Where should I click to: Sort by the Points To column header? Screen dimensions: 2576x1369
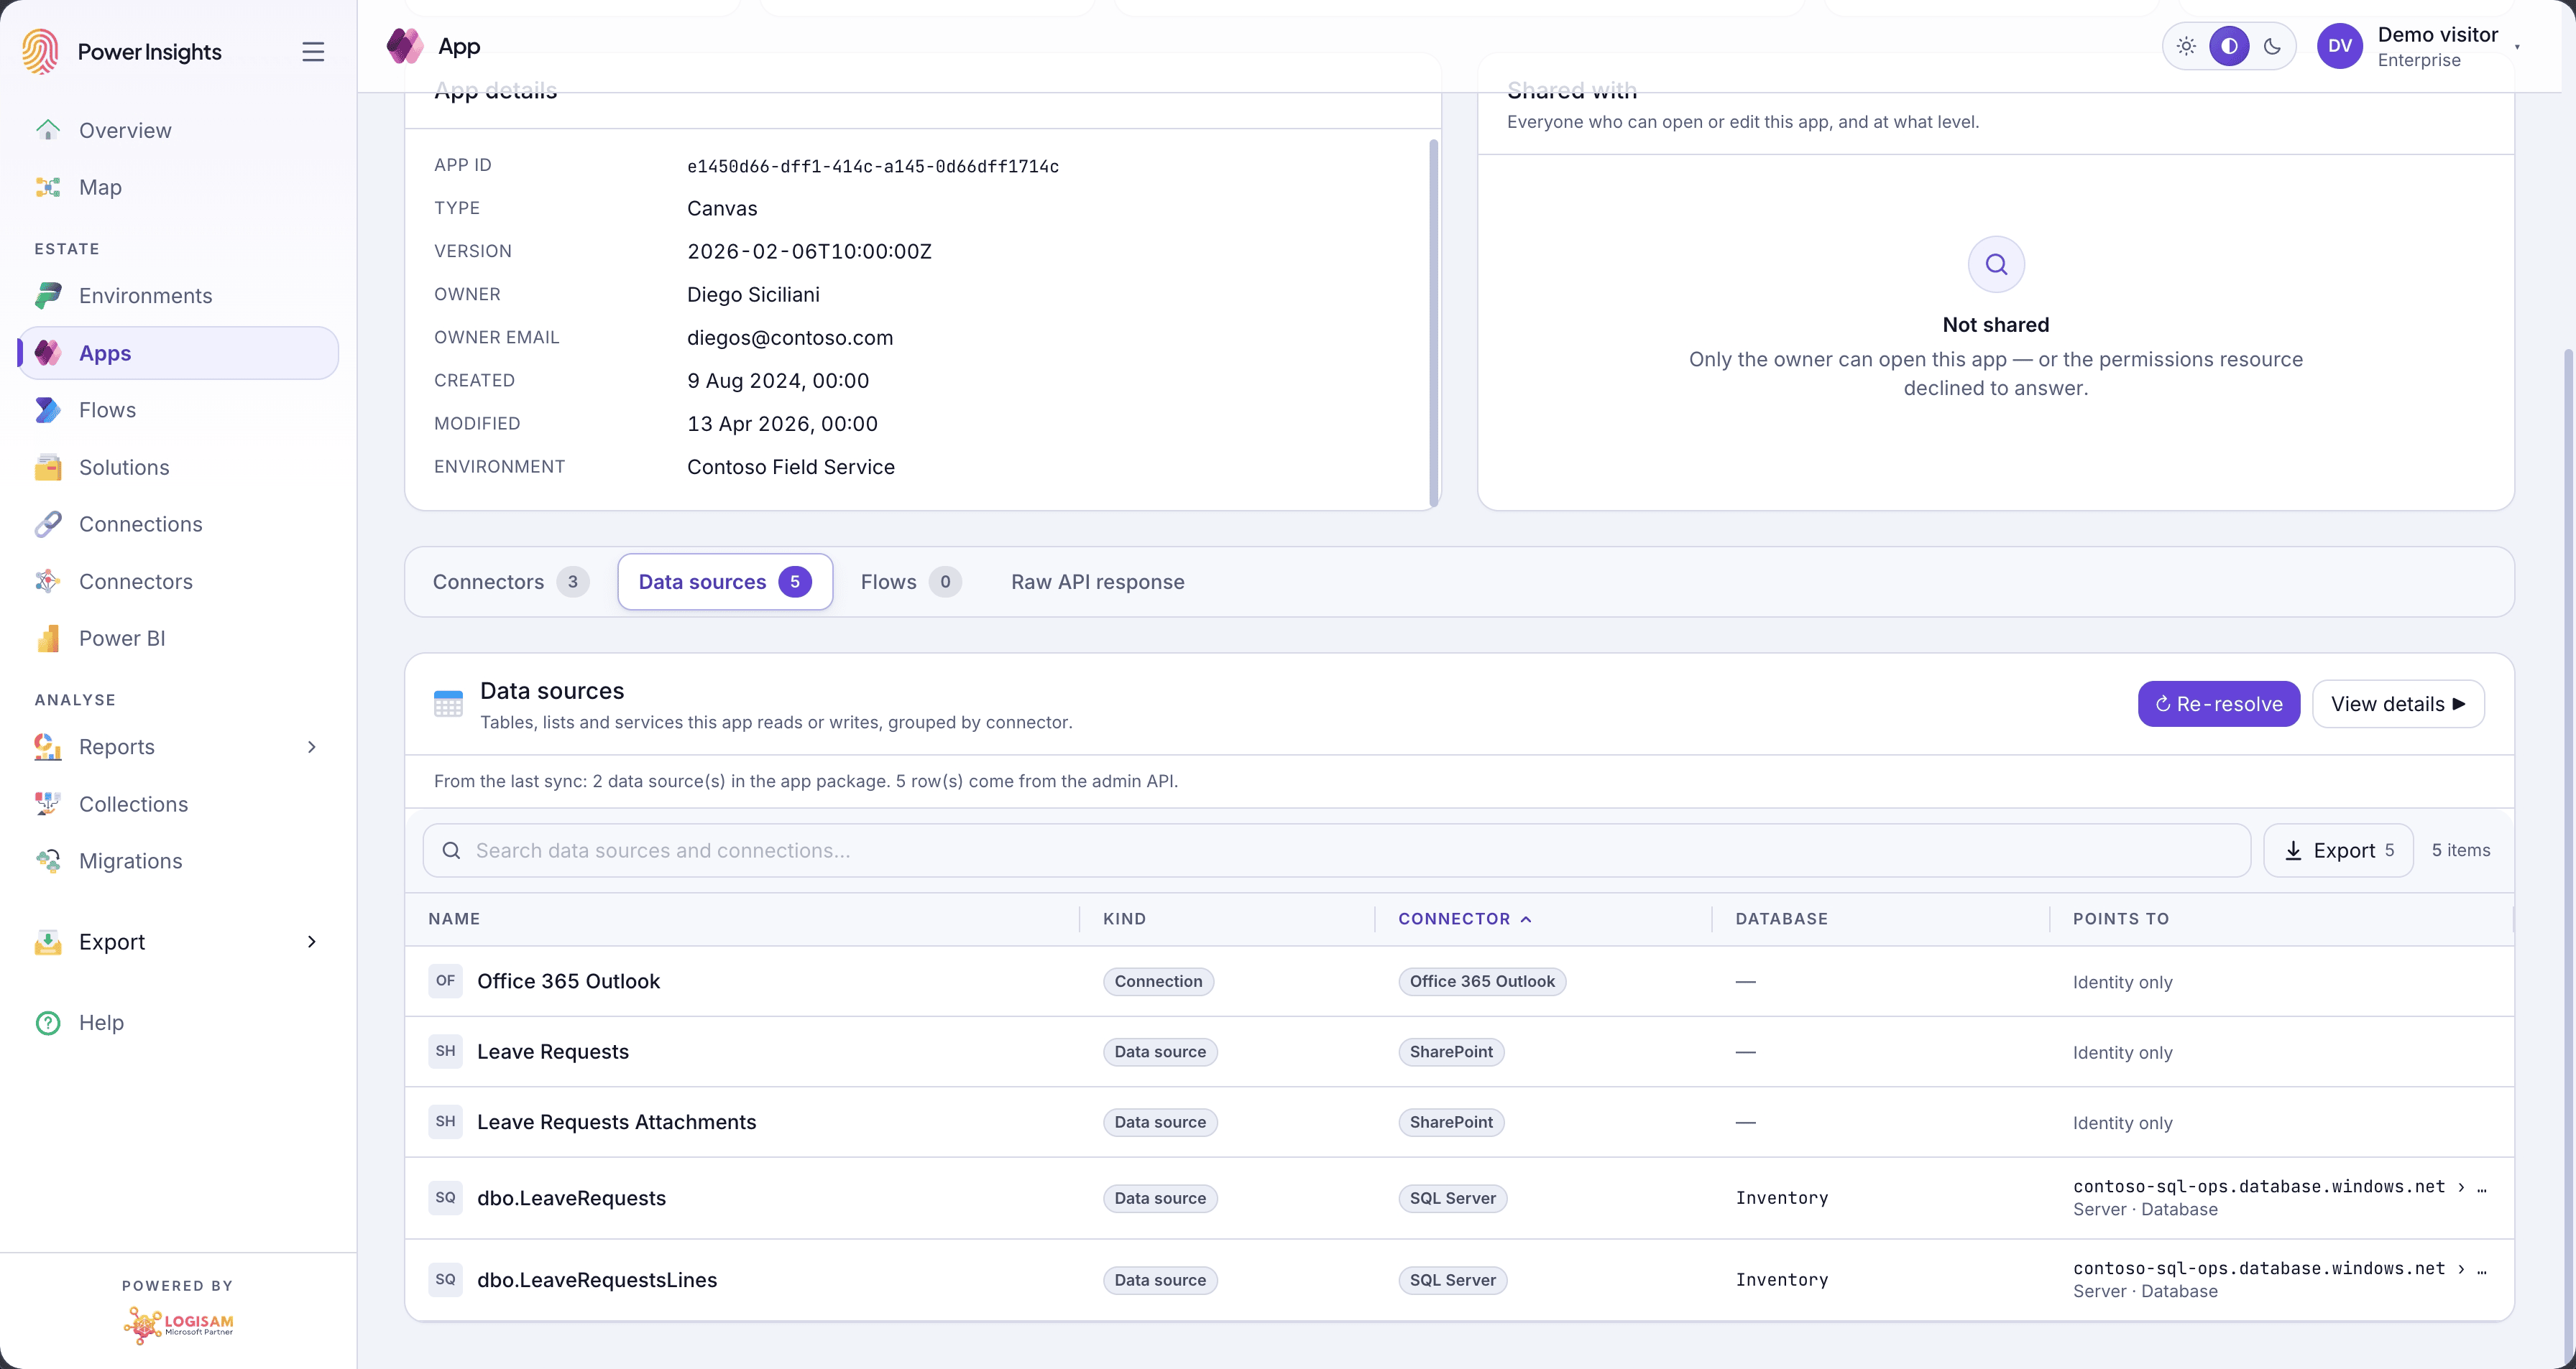click(2121, 919)
